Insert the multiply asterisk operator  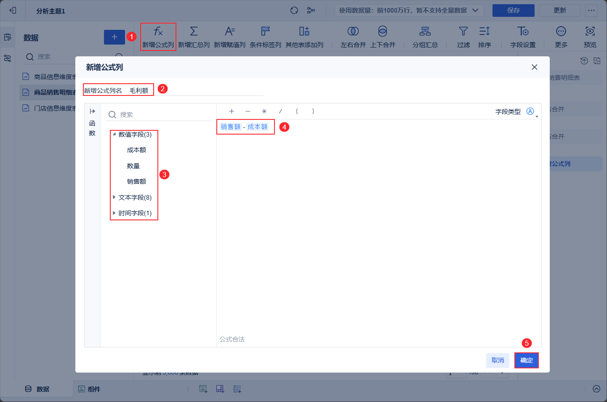pyautogui.click(x=264, y=111)
